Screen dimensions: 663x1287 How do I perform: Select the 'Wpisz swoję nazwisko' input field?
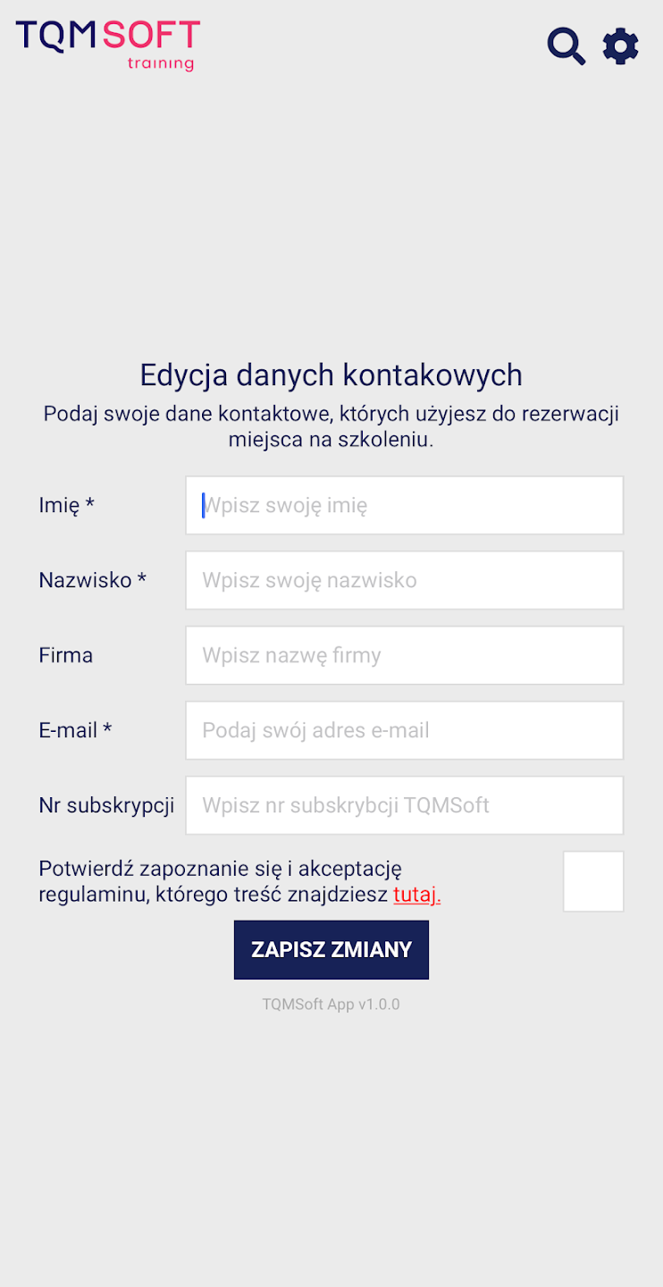pyautogui.click(x=405, y=580)
